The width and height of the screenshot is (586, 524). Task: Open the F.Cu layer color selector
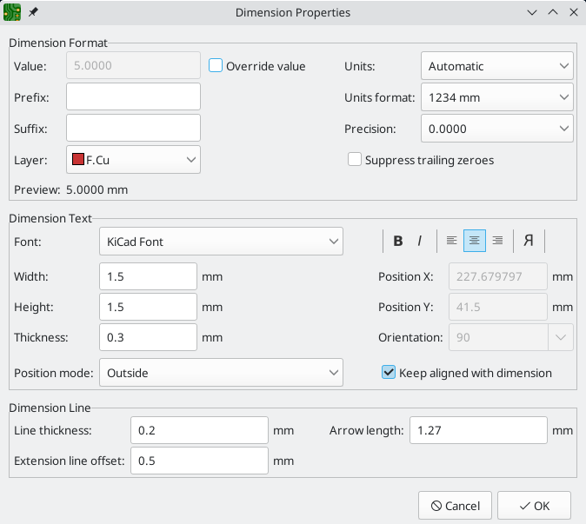click(x=133, y=160)
